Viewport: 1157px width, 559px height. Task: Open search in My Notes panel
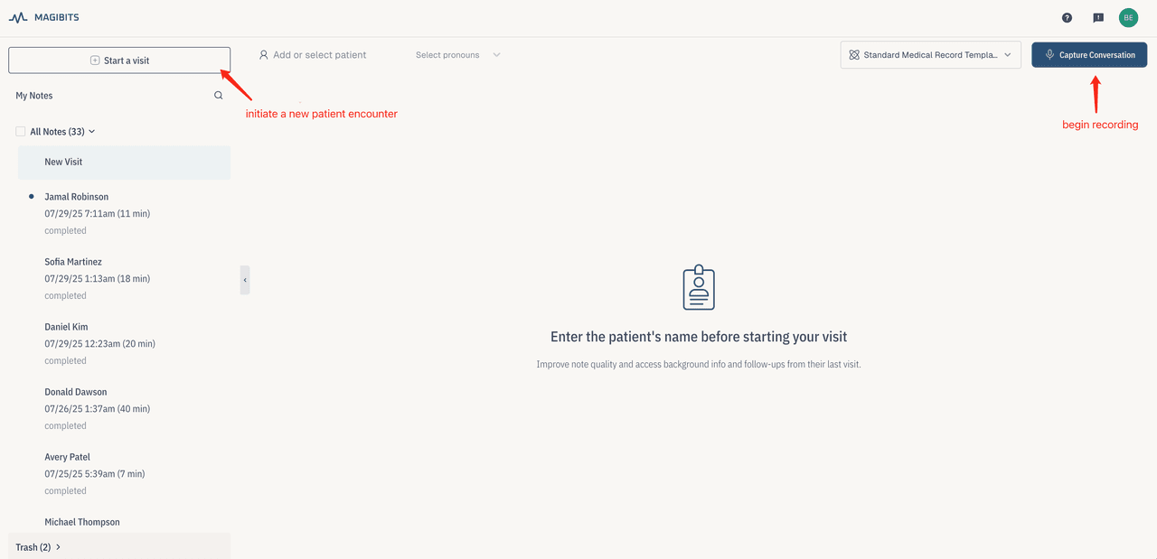218,95
